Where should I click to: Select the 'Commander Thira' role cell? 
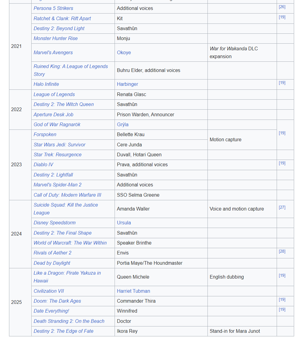[x=161, y=301]
